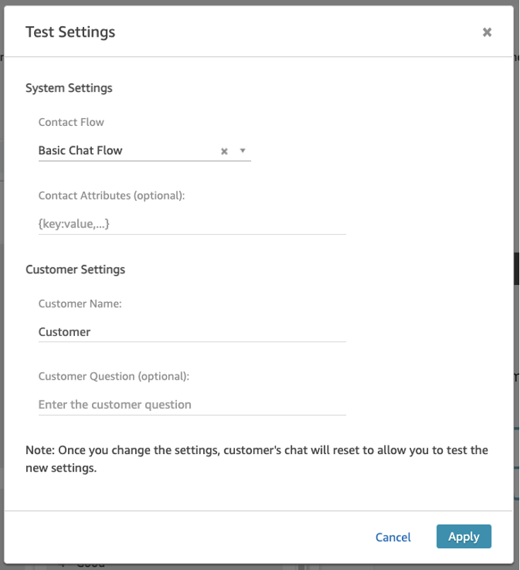The height and width of the screenshot is (570, 520).
Task: Click the chat reset note text
Action: tap(256, 458)
